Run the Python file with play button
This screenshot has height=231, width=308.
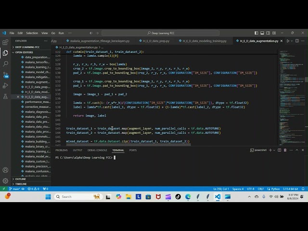tap(288, 41)
